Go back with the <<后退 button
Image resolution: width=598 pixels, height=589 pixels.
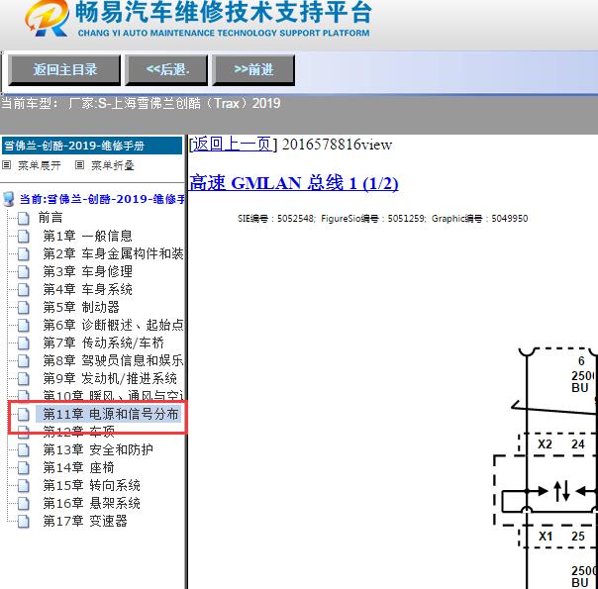166,69
